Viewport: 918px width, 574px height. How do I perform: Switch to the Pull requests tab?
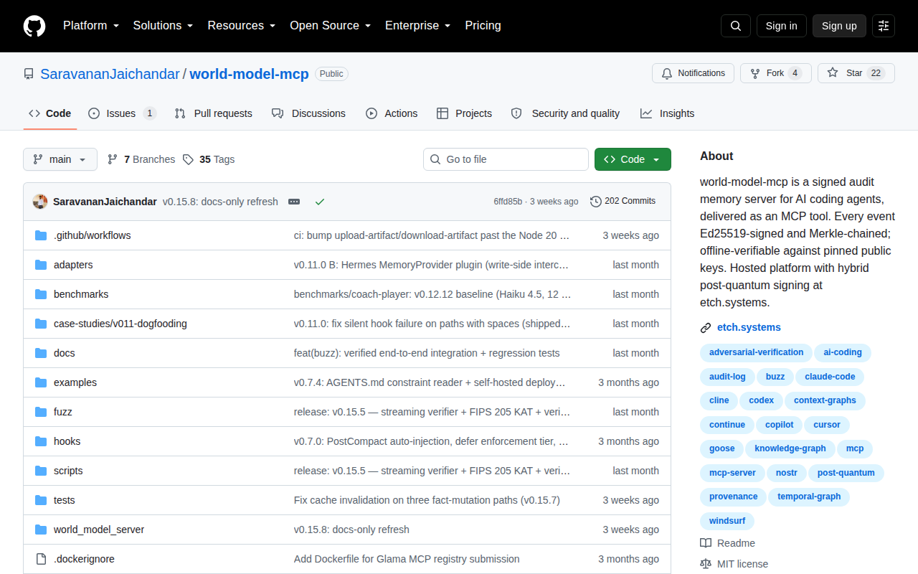coord(213,113)
